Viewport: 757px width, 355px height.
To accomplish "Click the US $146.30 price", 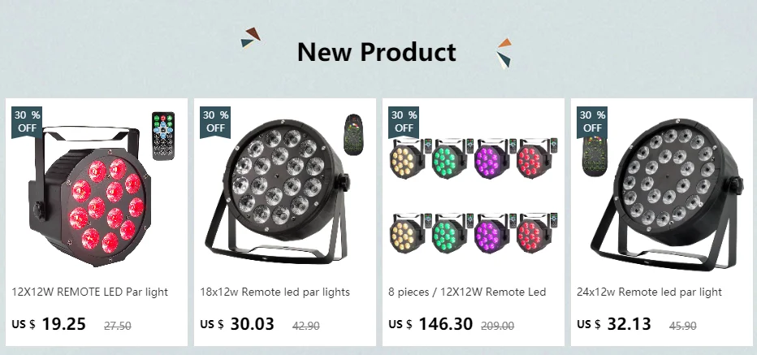I will (x=430, y=323).
